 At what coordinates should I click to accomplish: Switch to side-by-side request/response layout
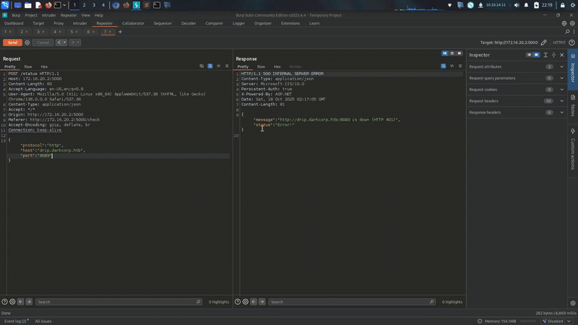click(445, 53)
